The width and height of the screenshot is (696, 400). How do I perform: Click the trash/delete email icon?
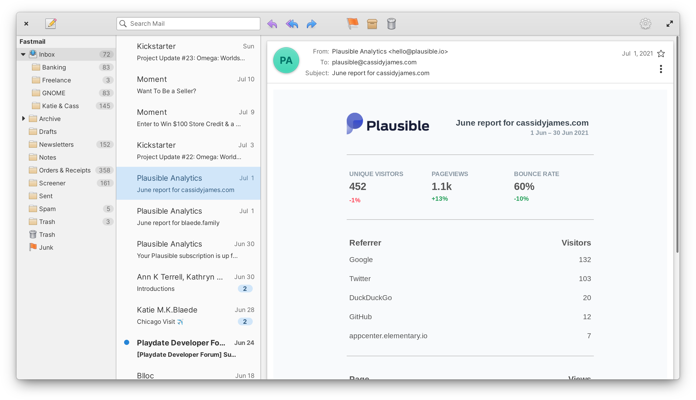pyautogui.click(x=392, y=23)
